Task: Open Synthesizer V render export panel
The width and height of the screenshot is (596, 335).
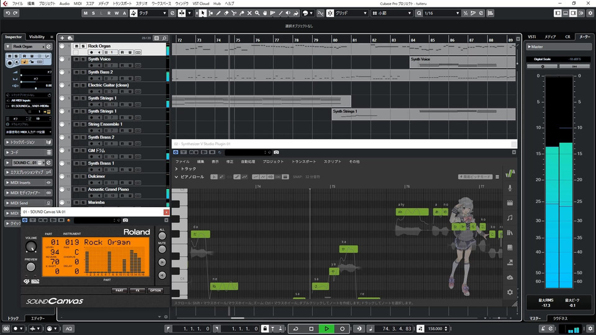Action: 510,262
